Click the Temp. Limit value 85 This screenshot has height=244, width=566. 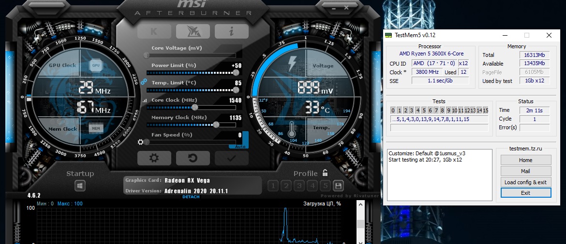(x=238, y=83)
